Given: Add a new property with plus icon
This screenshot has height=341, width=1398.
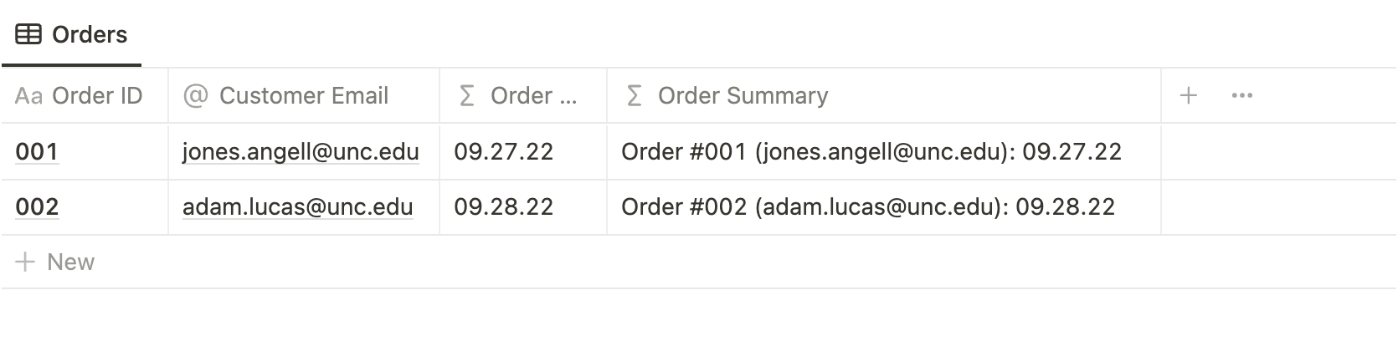Looking at the screenshot, I should [x=1188, y=96].
